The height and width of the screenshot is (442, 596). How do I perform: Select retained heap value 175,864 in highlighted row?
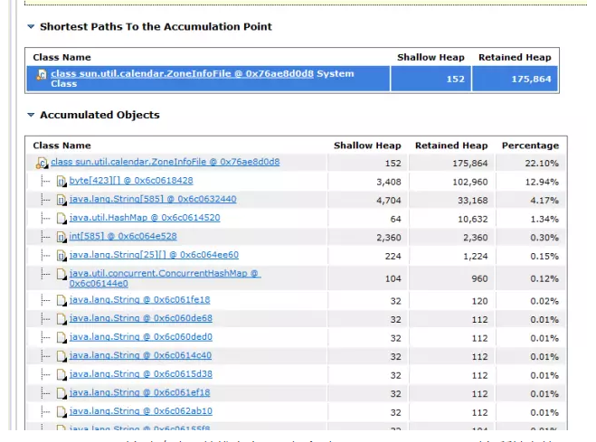[531, 79]
